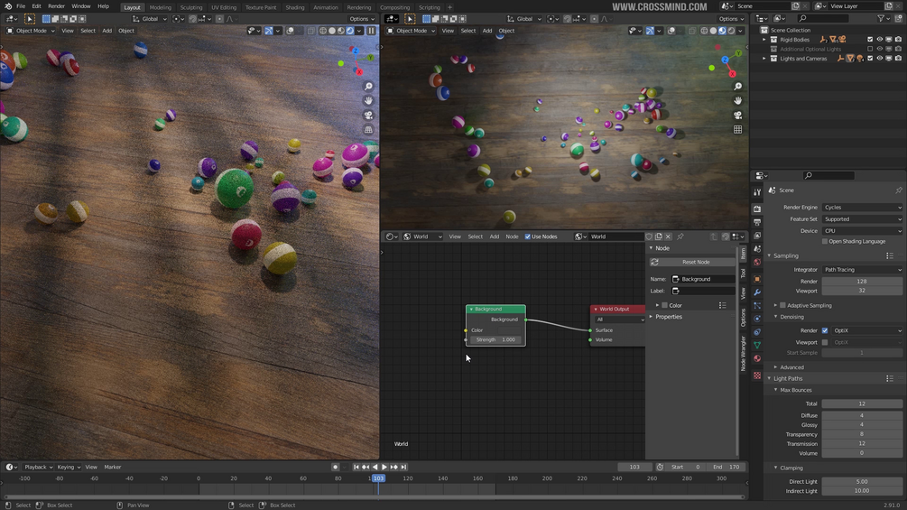The width and height of the screenshot is (907, 510).
Task: Enable Denoising Viewport checkbox
Action: point(825,342)
